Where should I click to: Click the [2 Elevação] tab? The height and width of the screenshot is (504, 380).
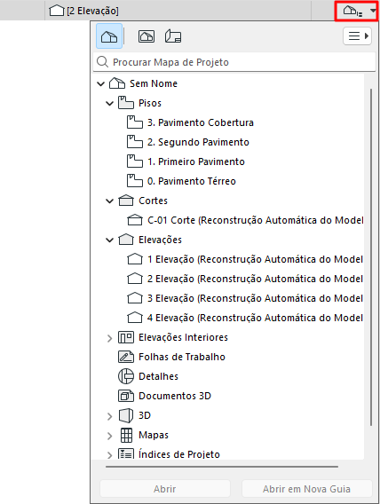pyautogui.click(x=84, y=11)
